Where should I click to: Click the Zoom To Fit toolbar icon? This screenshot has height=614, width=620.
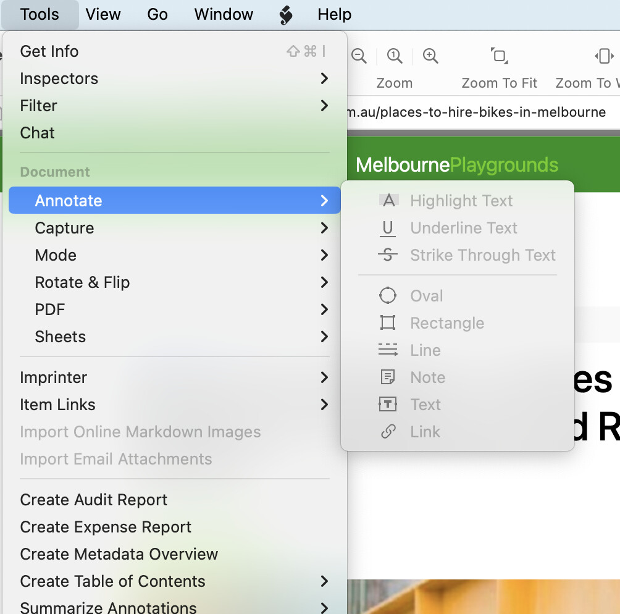[499, 56]
